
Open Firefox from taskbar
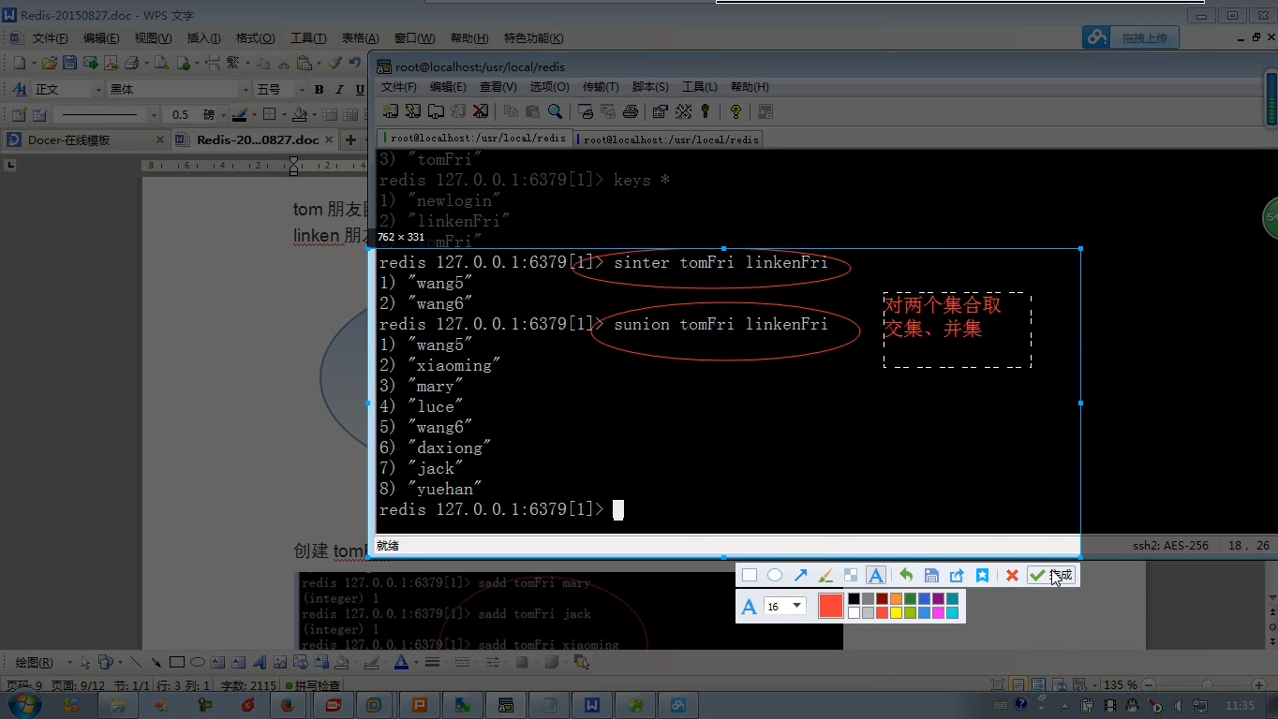click(289, 705)
